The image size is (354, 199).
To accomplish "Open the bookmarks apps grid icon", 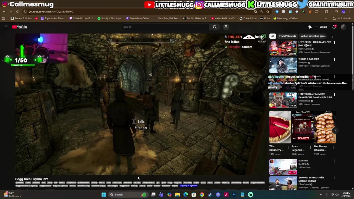I will point(4,18).
